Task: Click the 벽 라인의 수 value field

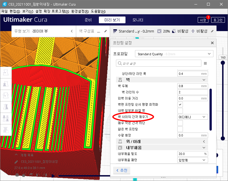Action: 192,92
